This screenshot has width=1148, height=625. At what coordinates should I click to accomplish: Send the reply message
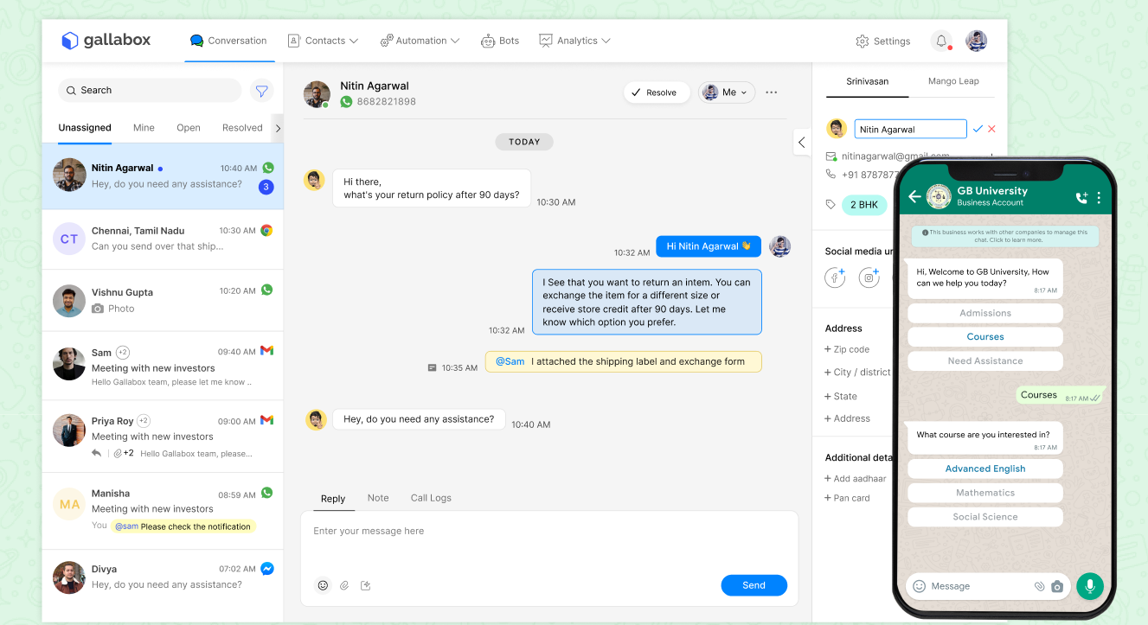pyautogui.click(x=754, y=585)
